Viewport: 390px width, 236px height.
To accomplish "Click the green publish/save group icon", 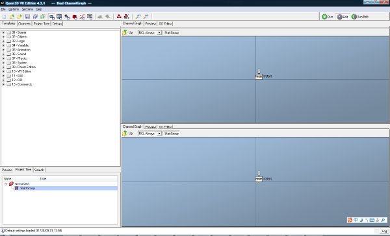I will click(x=42, y=17).
